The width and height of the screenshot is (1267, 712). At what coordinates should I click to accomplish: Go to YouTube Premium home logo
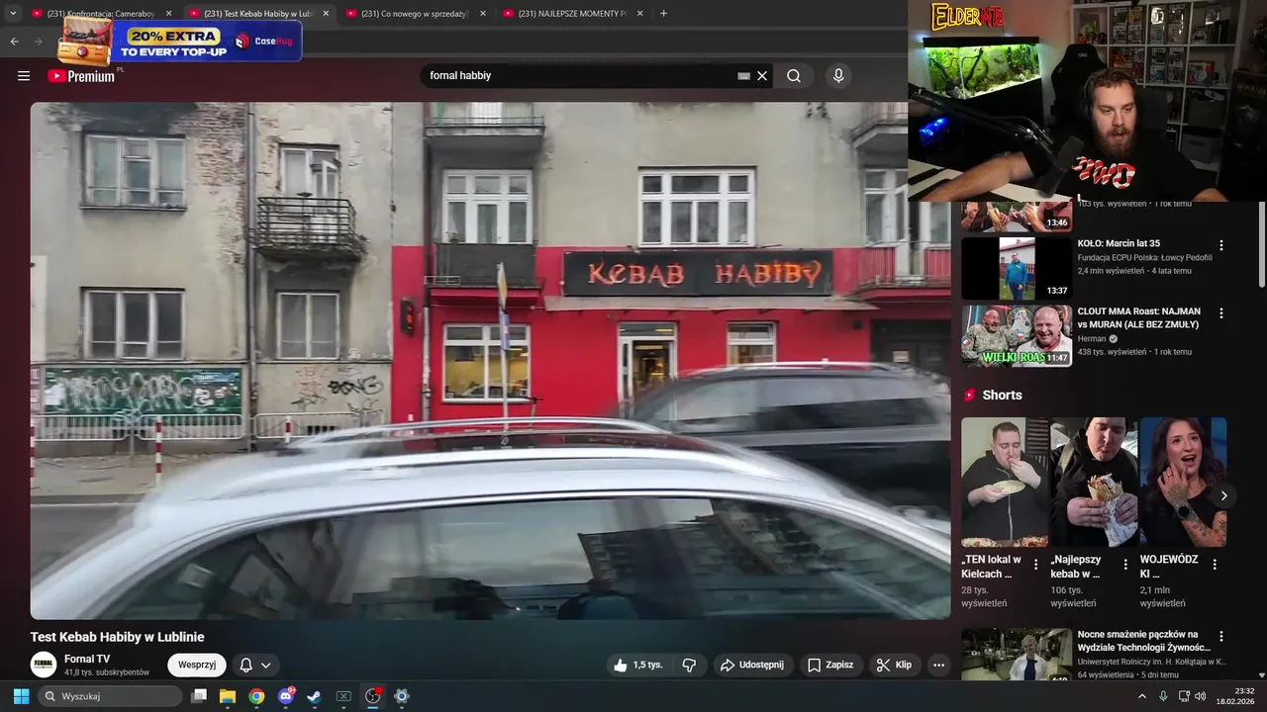(x=82, y=76)
